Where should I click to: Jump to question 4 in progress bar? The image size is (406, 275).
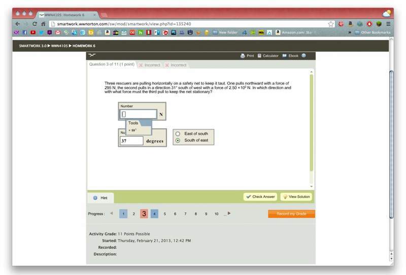point(154,214)
